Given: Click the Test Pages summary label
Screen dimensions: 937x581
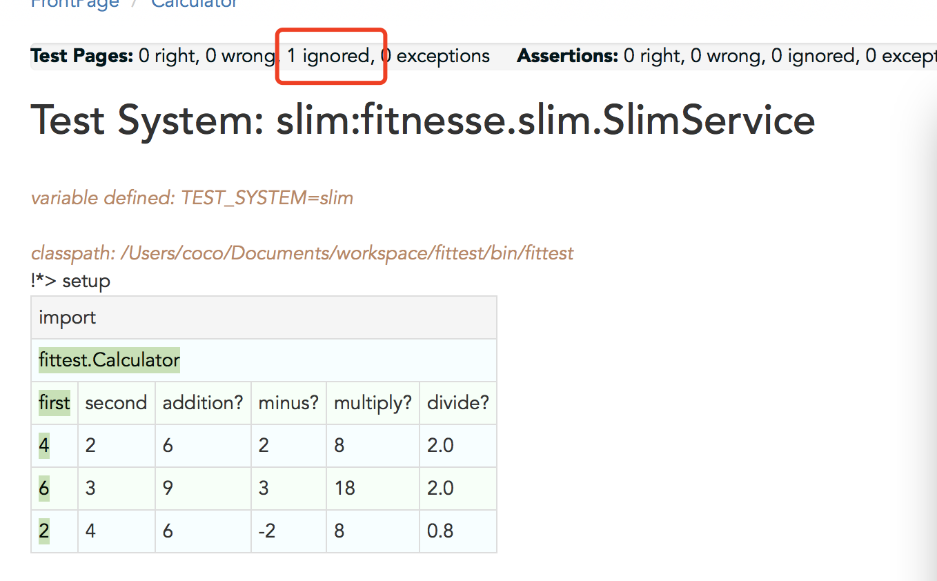Looking at the screenshot, I should [x=82, y=56].
